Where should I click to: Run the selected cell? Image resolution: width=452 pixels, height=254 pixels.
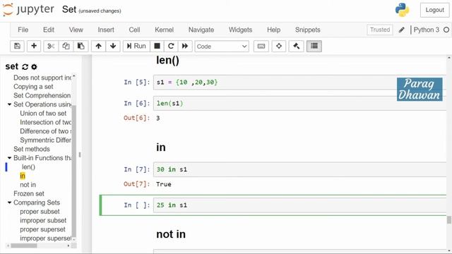pos(136,46)
